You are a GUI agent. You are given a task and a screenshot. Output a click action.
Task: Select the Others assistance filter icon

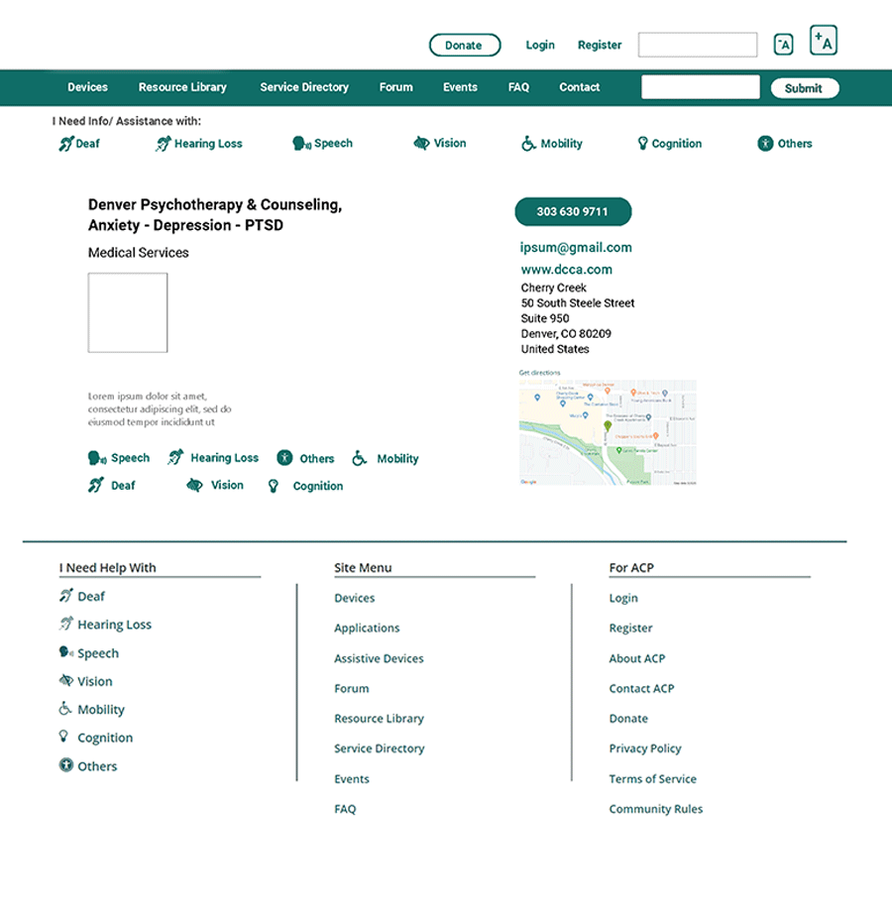click(763, 143)
